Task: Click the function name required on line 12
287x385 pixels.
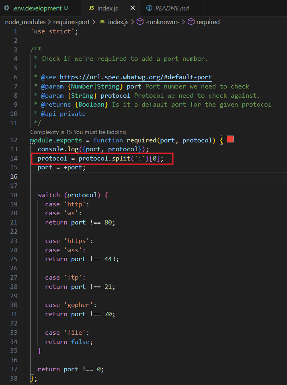Action: (141, 140)
